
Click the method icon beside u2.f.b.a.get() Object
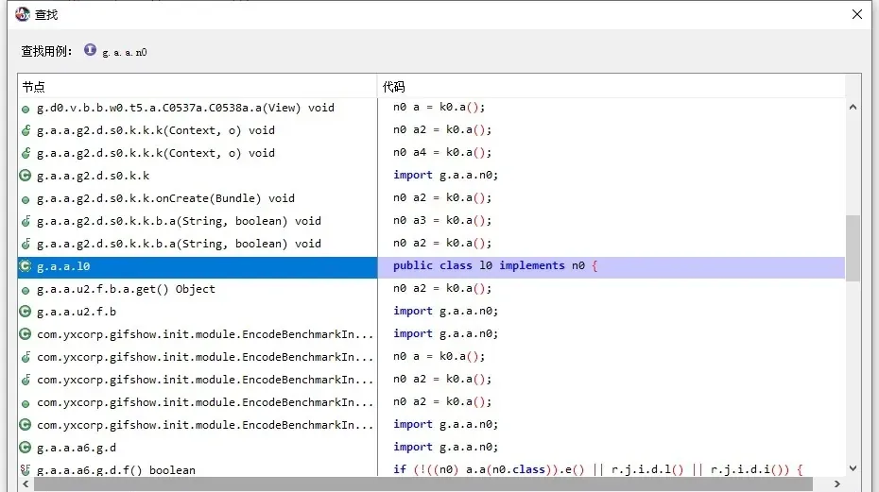pyautogui.click(x=26, y=291)
